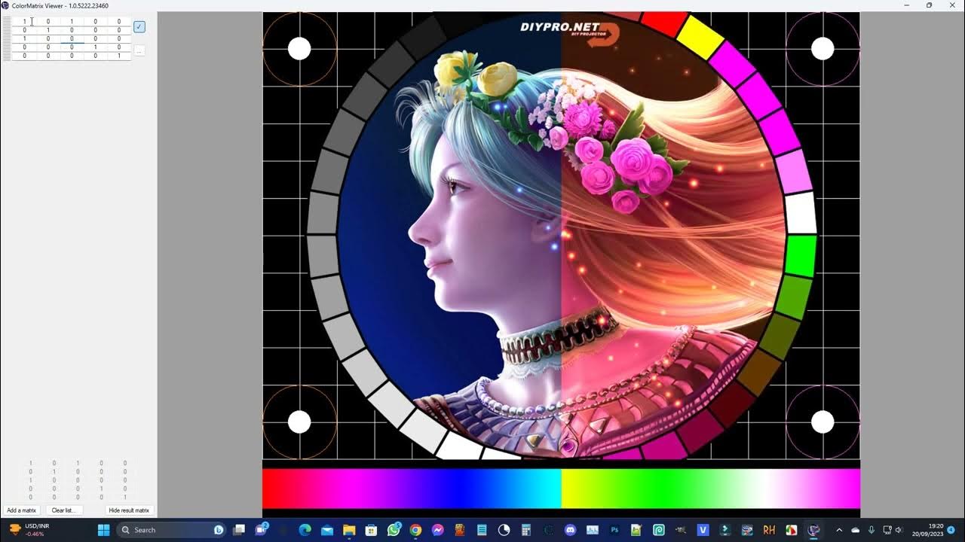This screenshot has height=542, width=965.
Task: Open OneDrive cloud tray icon
Action: point(855,530)
